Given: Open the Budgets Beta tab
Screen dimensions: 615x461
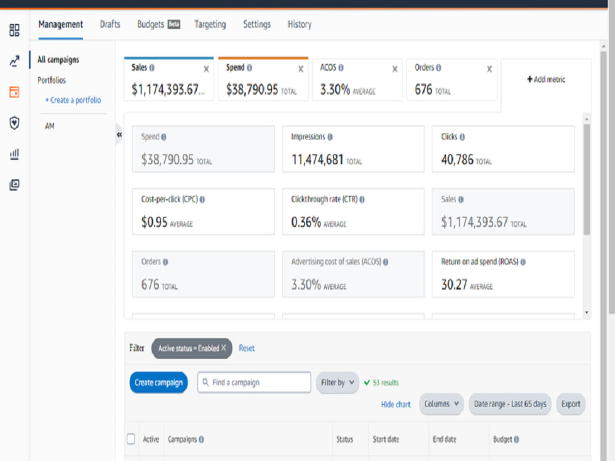Looking at the screenshot, I should (x=159, y=25).
